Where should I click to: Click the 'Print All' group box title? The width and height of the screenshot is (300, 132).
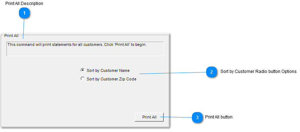pyautogui.click(x=11, y=36)
